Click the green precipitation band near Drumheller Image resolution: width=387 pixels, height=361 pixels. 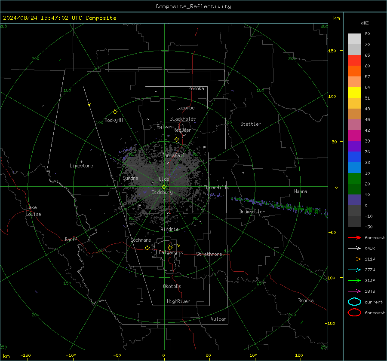[x=279, y=205]
